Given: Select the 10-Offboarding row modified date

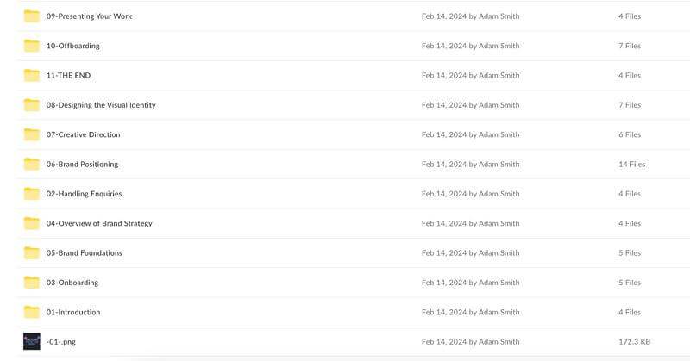Looking at the screenshot, I should (470, 46).
